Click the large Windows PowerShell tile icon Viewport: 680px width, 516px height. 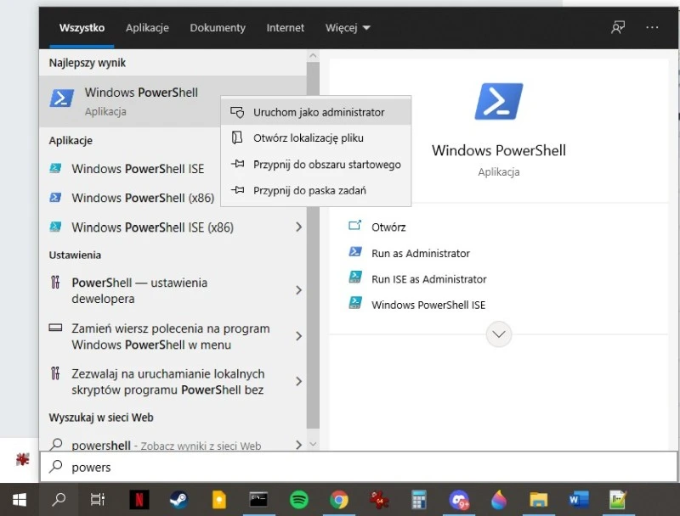point(498,101)
